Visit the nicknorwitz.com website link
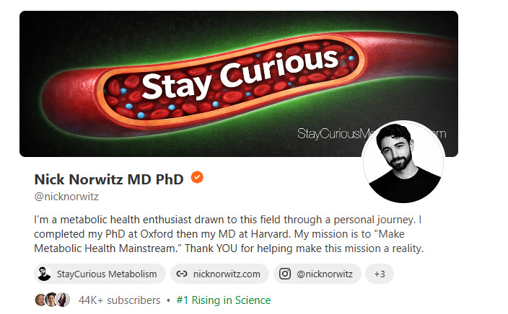The height and width of the screenshot is (314, 508). click(219, 274)
